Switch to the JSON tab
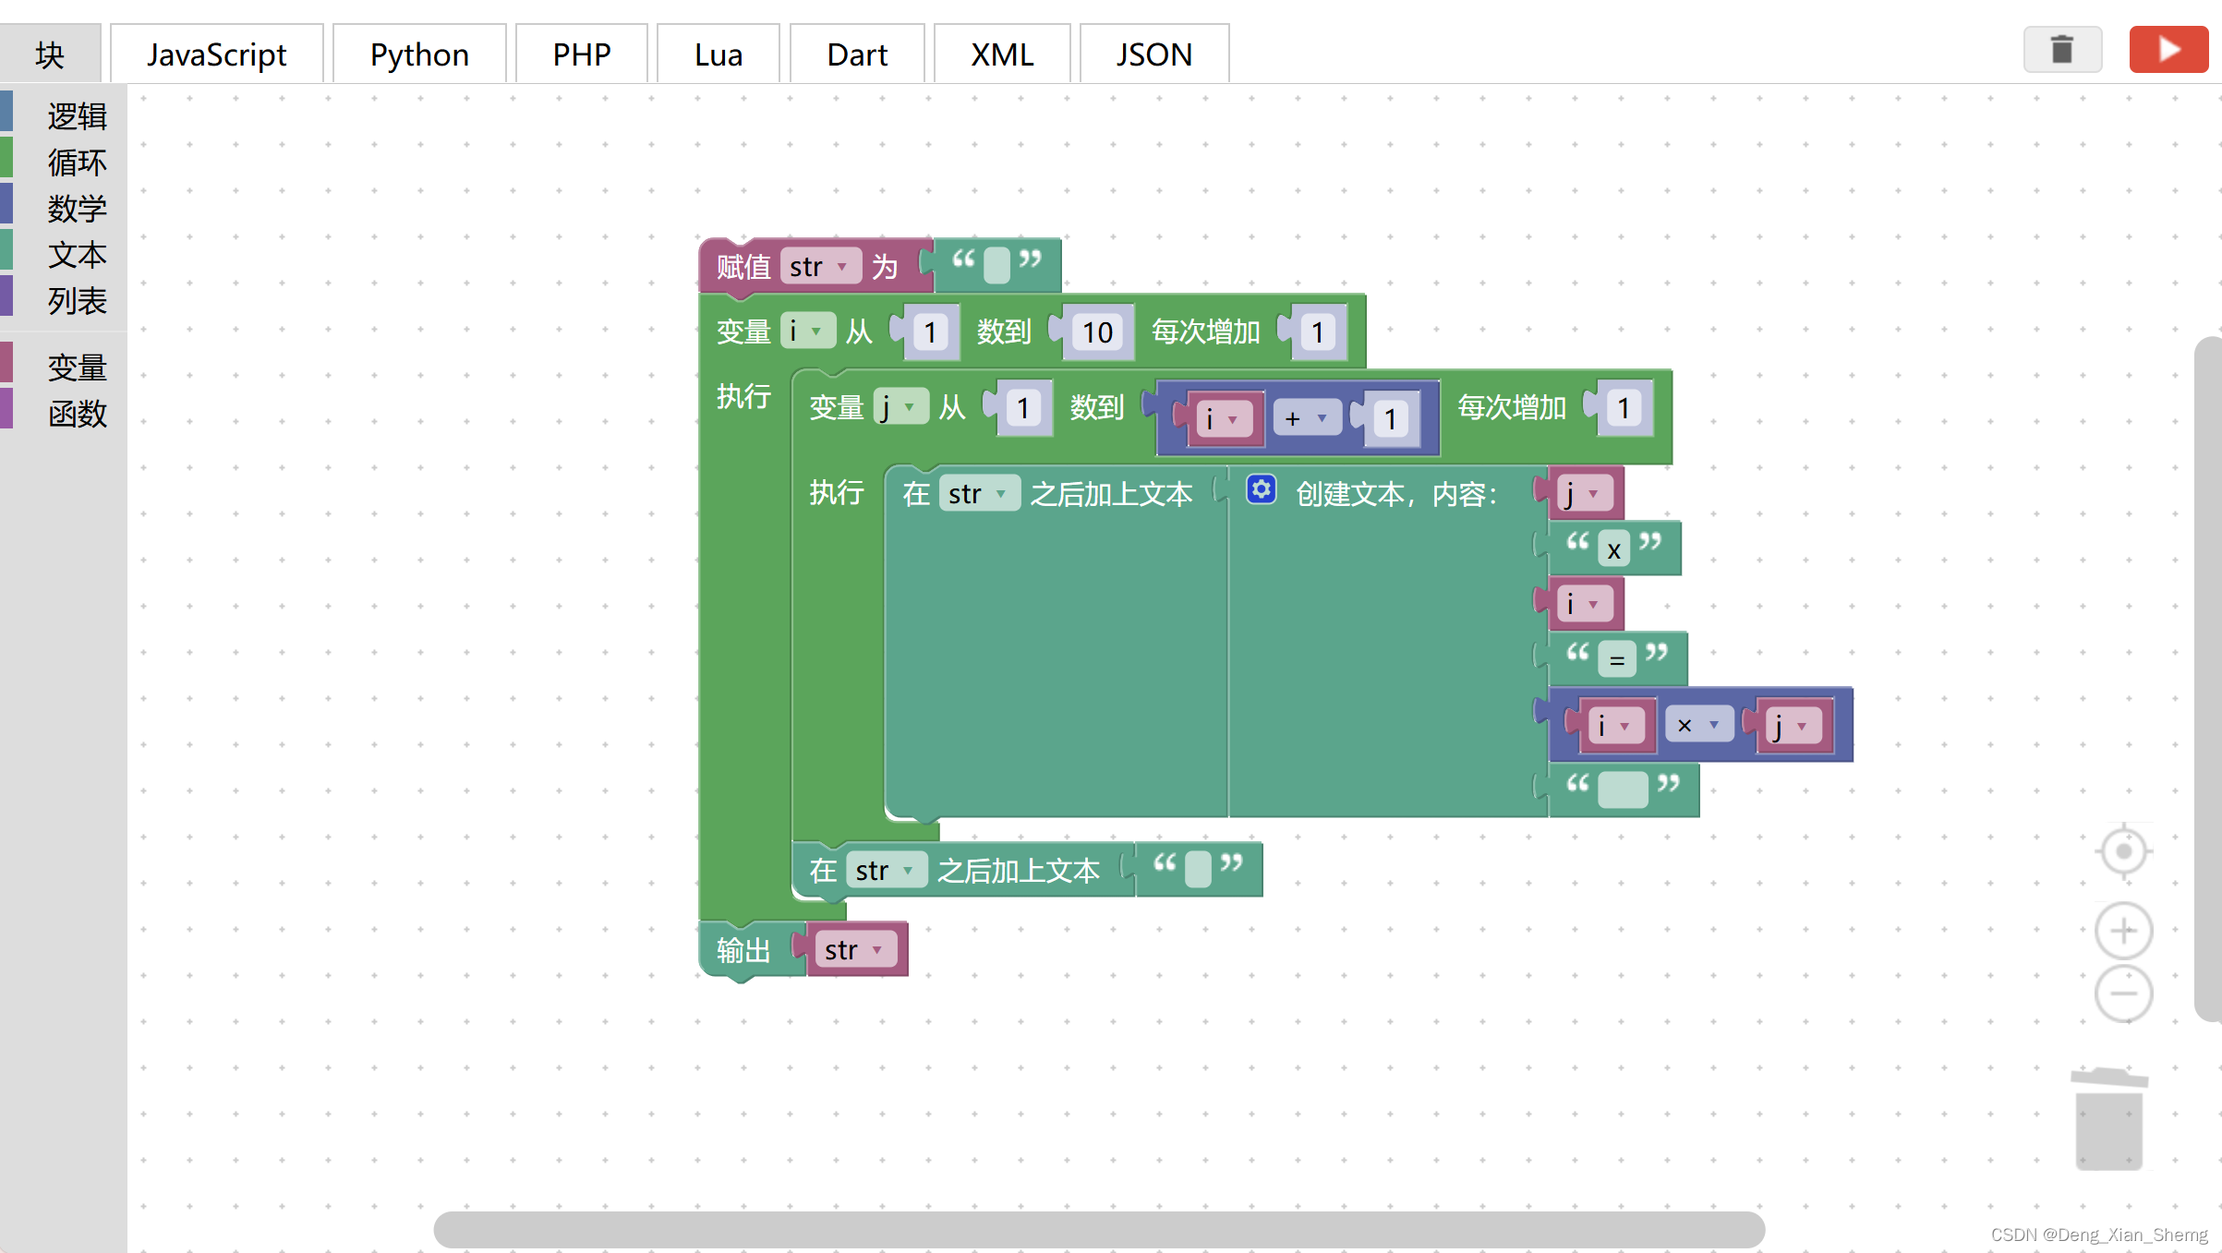The image size is (2222, 1253). pos(1154,54)
